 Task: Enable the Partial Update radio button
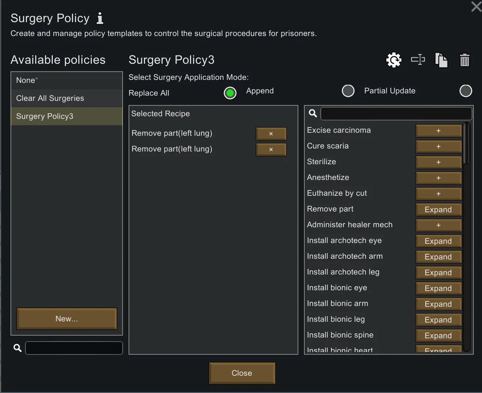coord(466,91)
